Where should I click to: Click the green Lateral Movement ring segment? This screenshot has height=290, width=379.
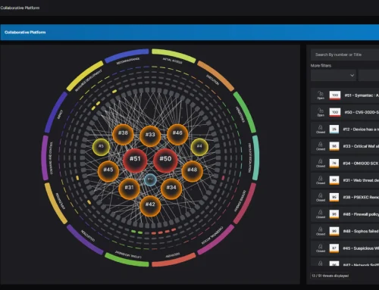pyautogui.click(x=127, y=260)
